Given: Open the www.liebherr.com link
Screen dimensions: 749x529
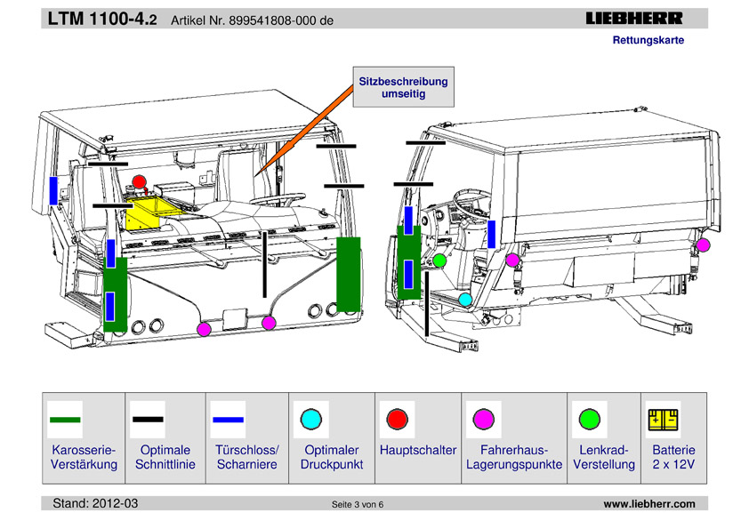Looking at the screenshot, I should [649, 504].
